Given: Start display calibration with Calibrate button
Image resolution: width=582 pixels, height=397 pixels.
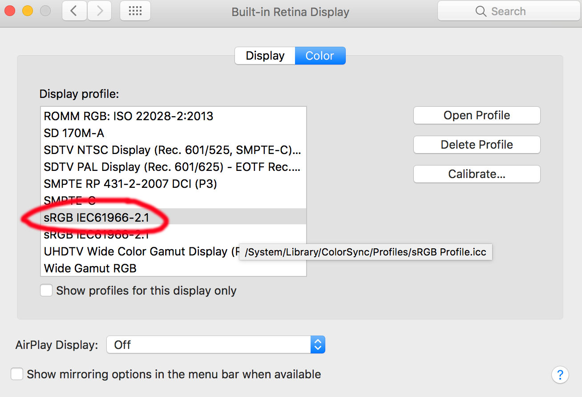Looking at the screenshot, I should click(x=477, y=174).
